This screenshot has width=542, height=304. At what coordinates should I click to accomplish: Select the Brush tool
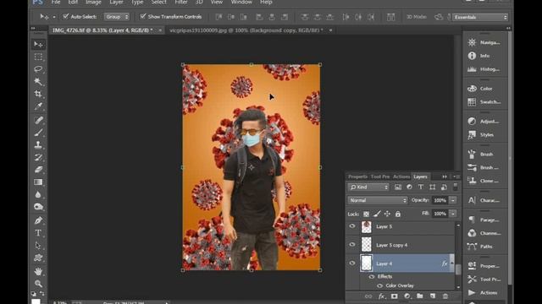[38, 133]
